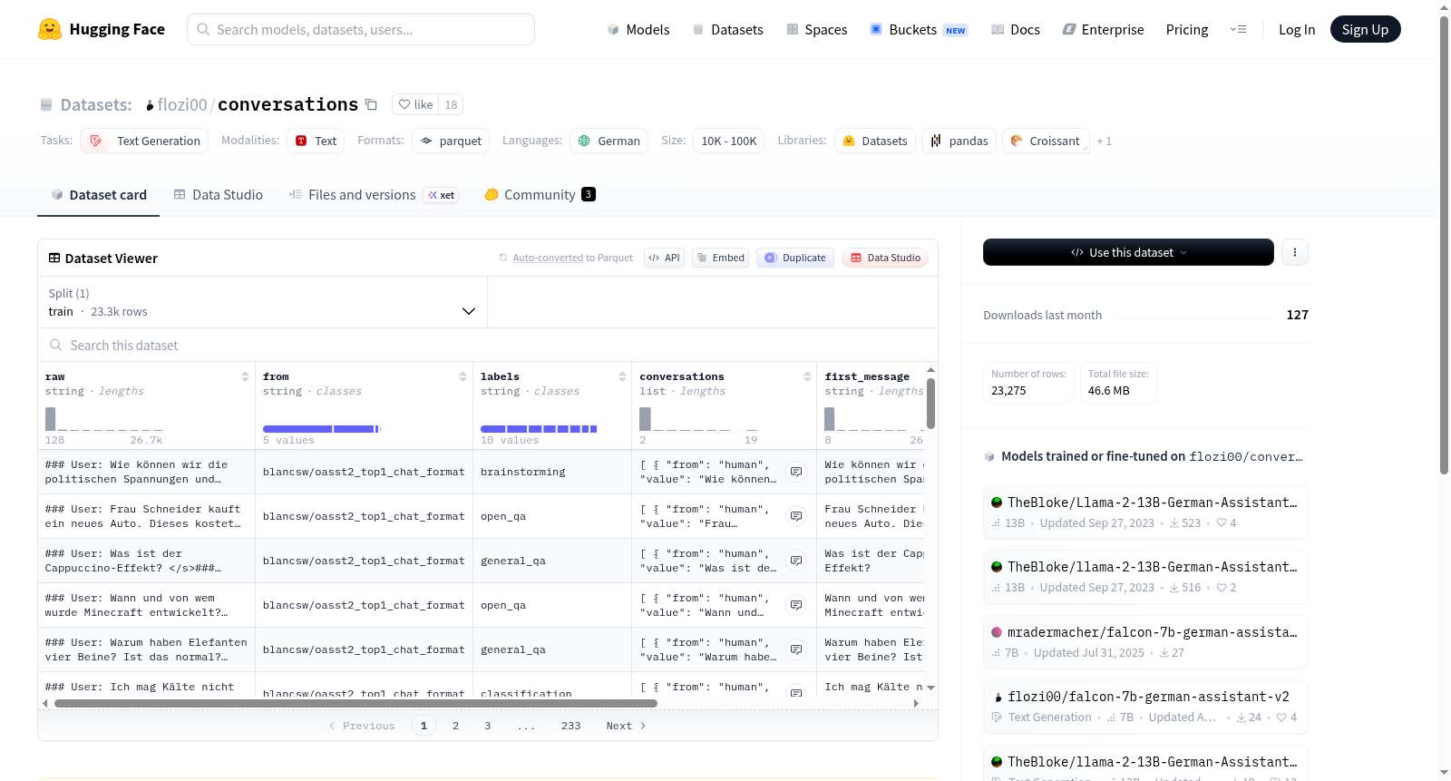Click the Sign Up button
Image resolution: width=1451 pixels, height=781 pixels.
point(1366,29)
